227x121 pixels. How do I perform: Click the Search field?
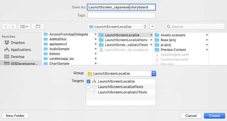tap(195, 27)
